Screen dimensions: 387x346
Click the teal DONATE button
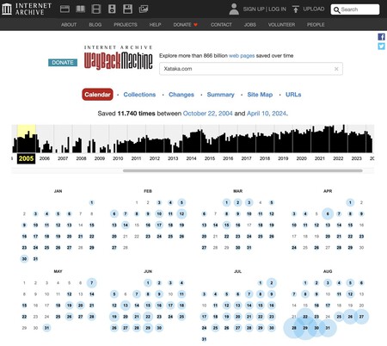click(63, 63)
